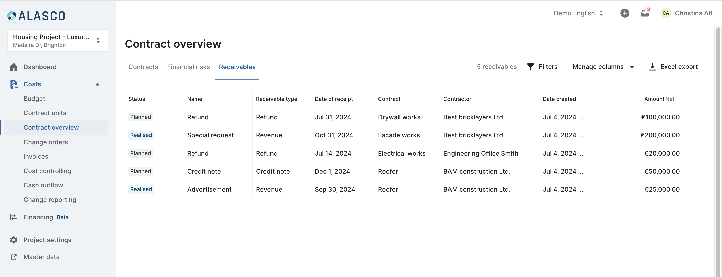Click the €100,000.00 amount
Image resolution: width=722 pixels, height=277 pixels.
point(660,117)
